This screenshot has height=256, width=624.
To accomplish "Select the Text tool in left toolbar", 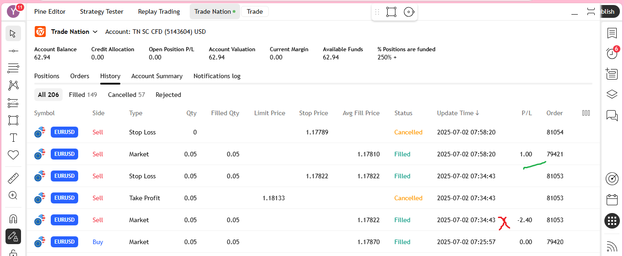I will point(13,138).
